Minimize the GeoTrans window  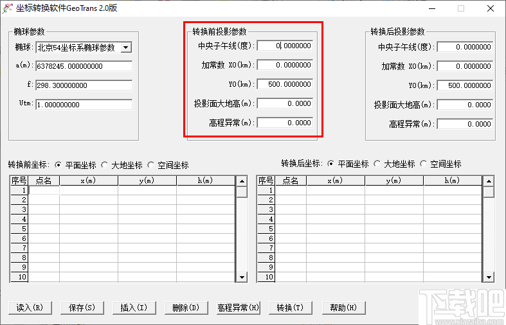(432, 8)
